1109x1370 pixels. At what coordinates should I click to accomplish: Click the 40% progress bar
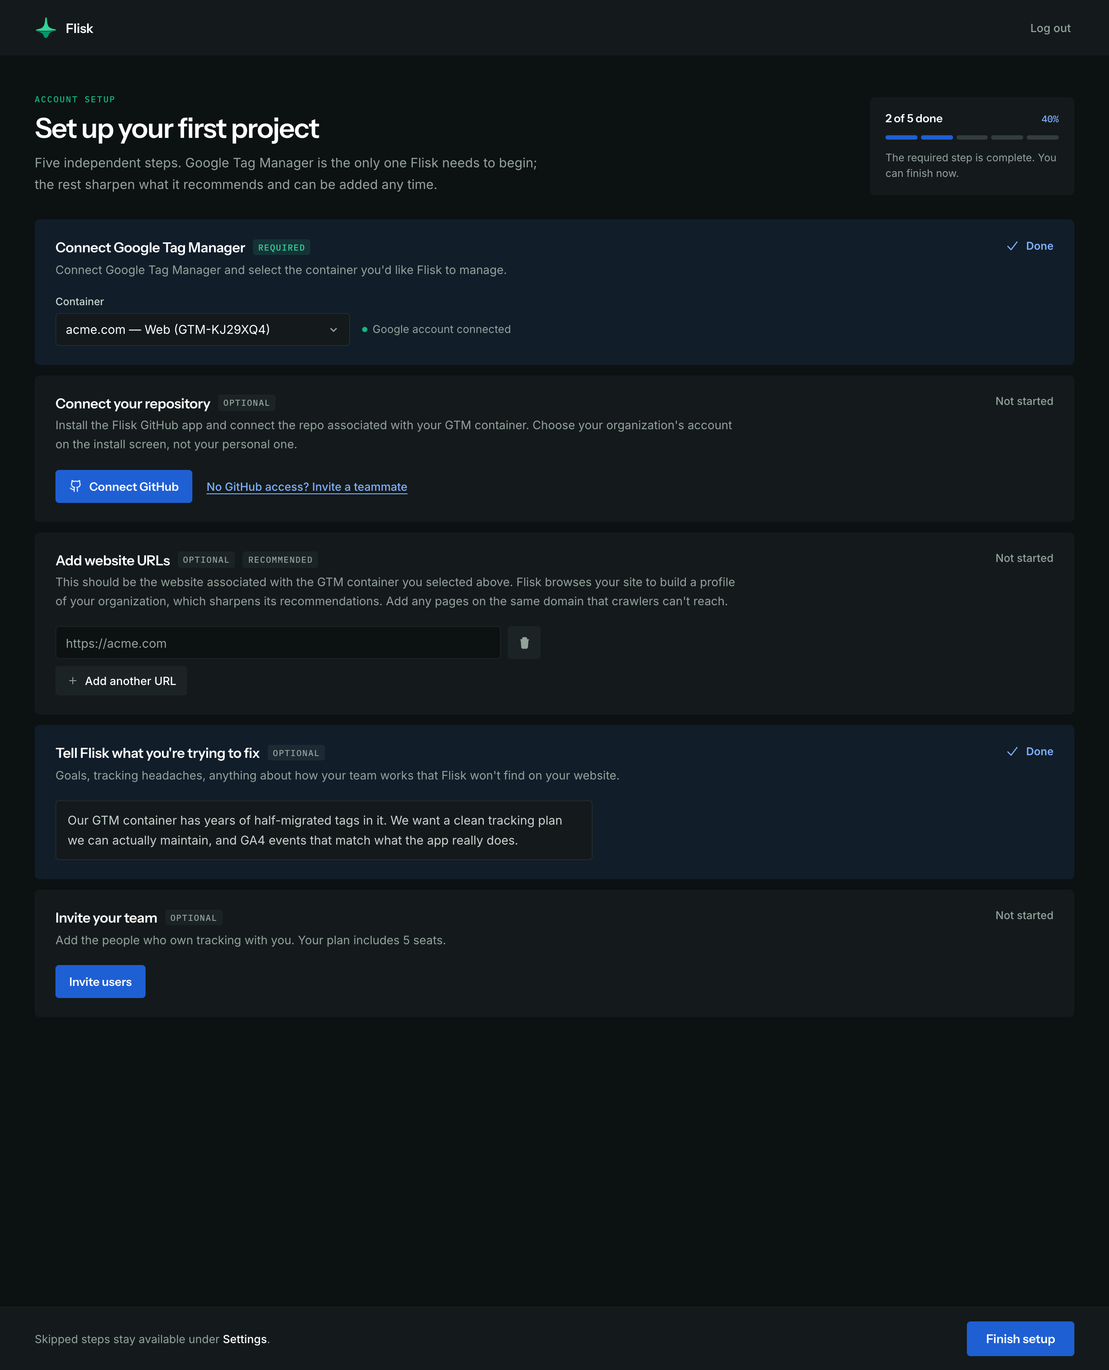pyautogui.click(x=972, y=137)
